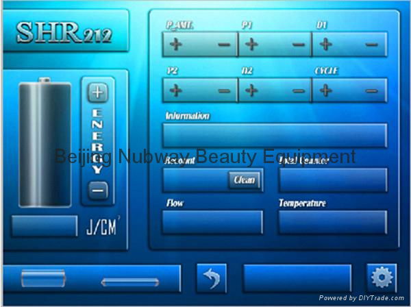Screen dimensions: 411x307
Task: Decrease the D1 value
Action: point(371,45)
